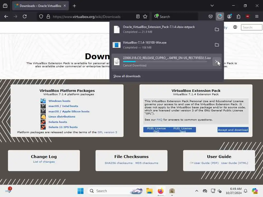
Task: Click the website Search input field
Action: click(251, 27)
